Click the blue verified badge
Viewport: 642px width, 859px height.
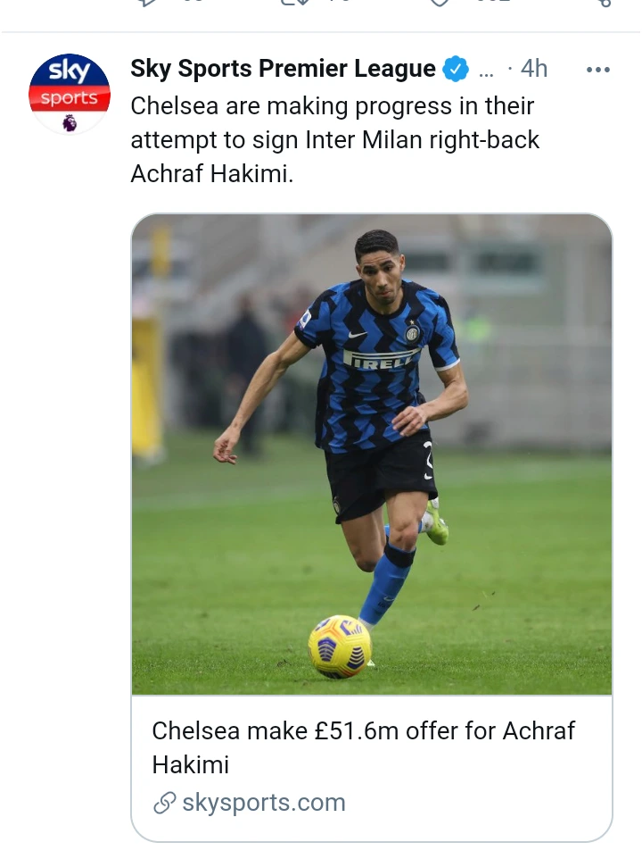coord(456,69)
